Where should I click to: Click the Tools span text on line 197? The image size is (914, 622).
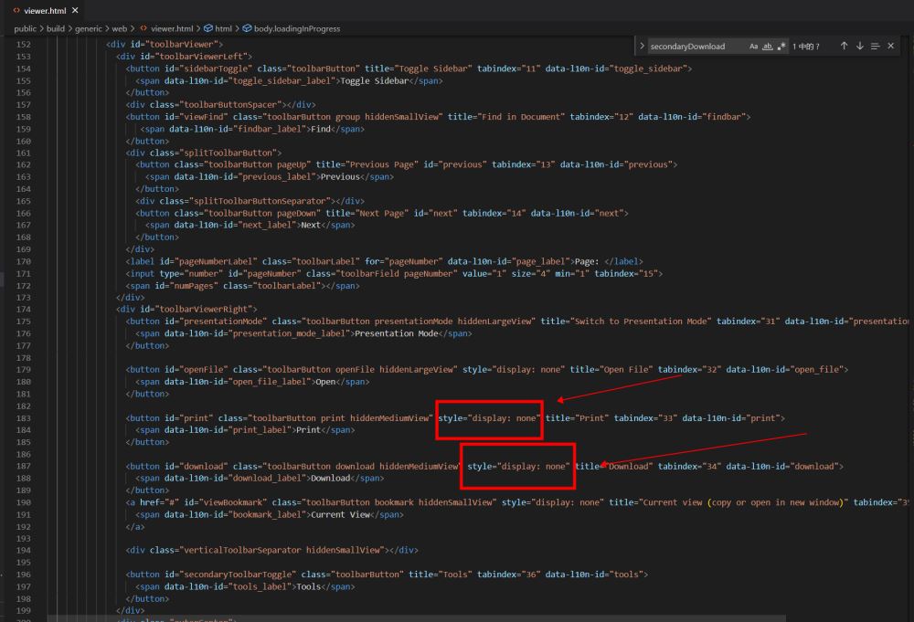[308, 587]
